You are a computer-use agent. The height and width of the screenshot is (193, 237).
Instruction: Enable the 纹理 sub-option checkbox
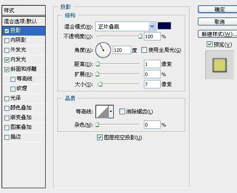(x=13, y=89)
